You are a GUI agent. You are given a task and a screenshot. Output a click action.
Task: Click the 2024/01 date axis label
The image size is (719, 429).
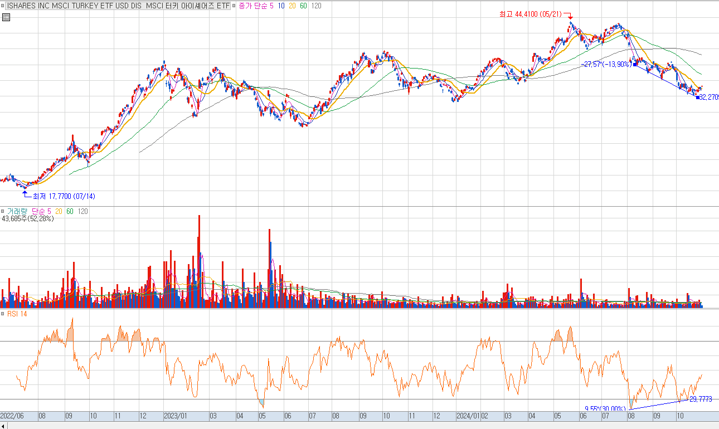pyautogui.click(x=468, y=416)
